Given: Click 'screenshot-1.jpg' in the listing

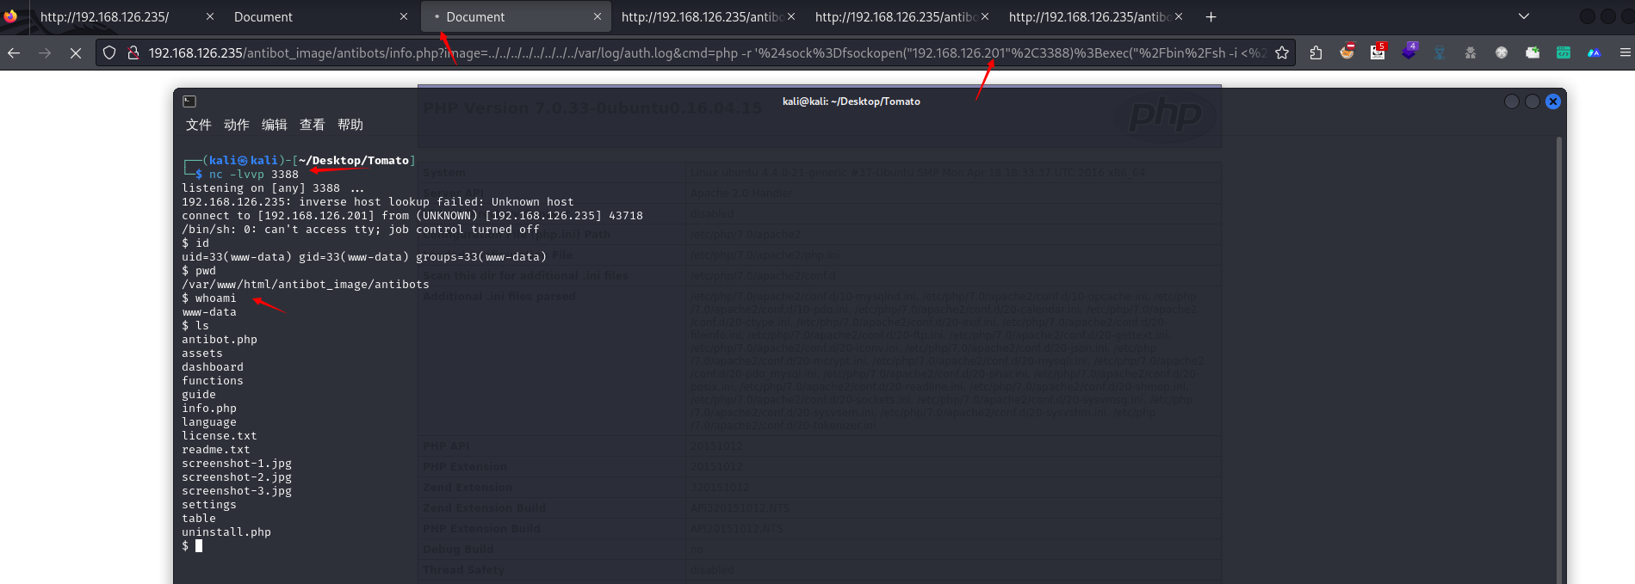Looking at the screenshot, I should (237, 464).
